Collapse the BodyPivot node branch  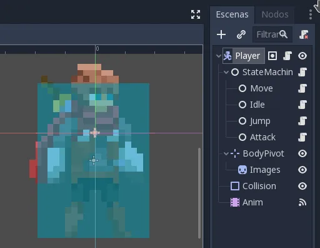click(x=226, y=153)
